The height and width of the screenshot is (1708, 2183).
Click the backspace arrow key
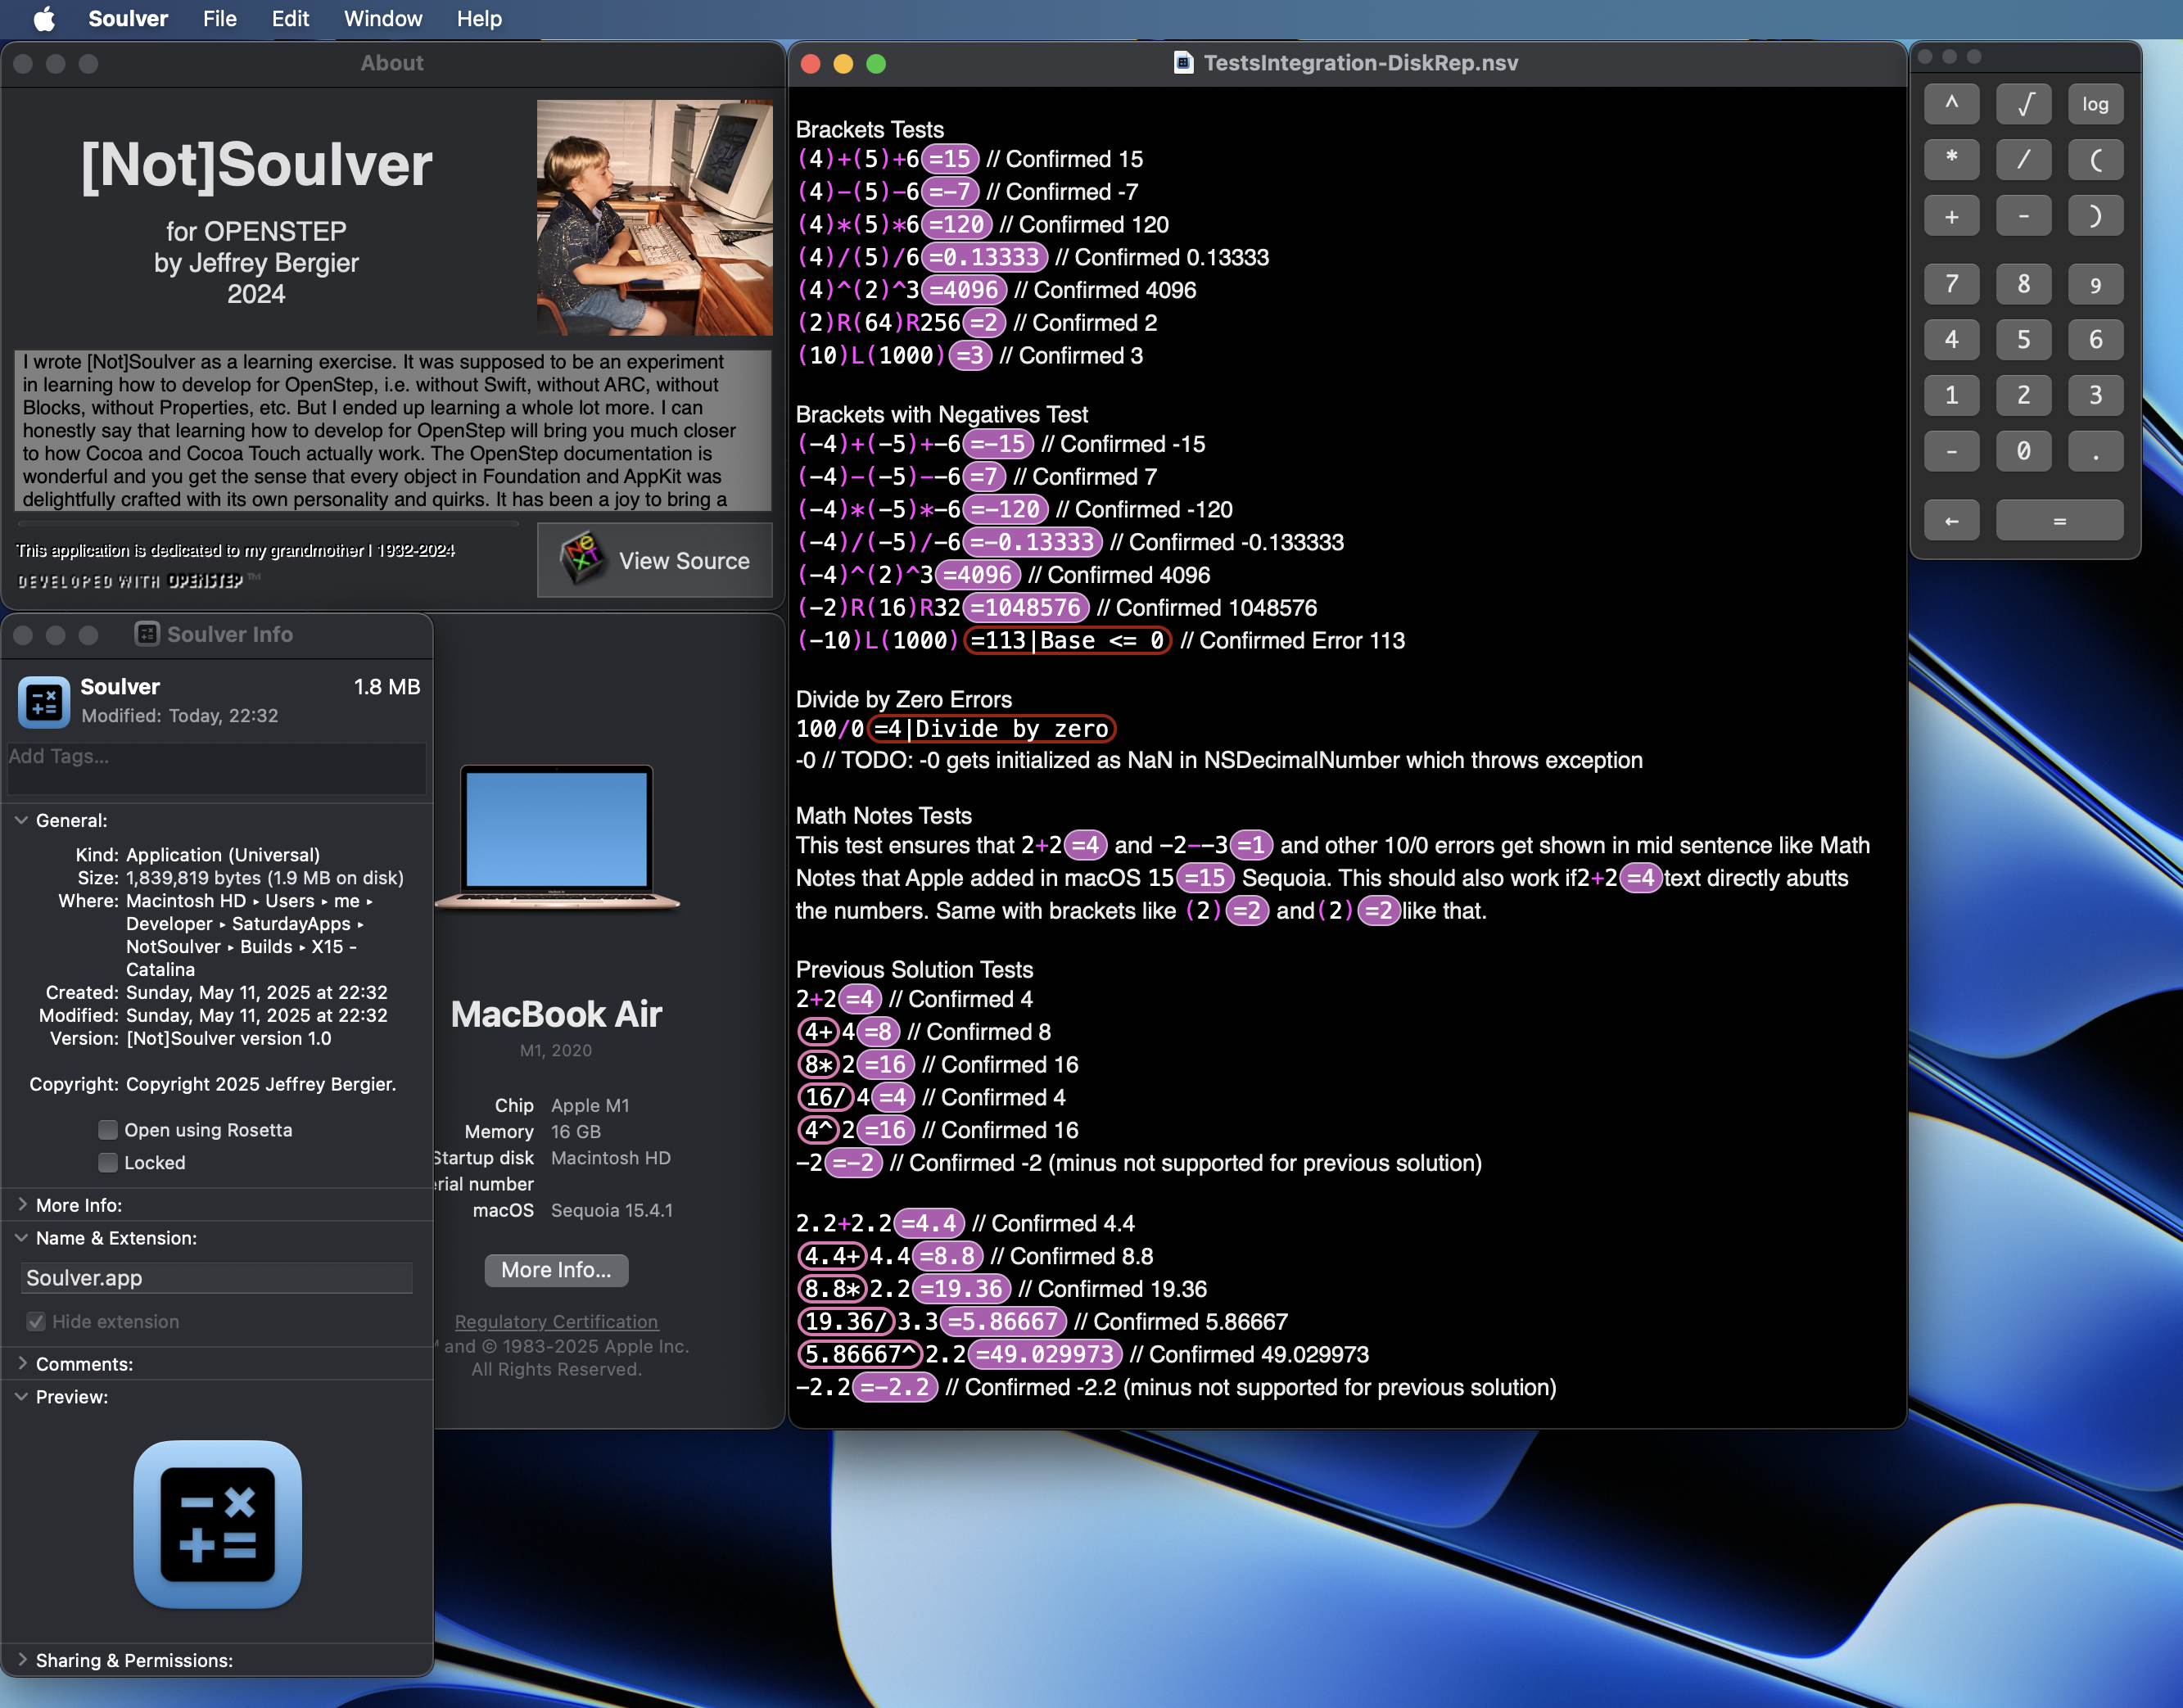point(1951,520)
